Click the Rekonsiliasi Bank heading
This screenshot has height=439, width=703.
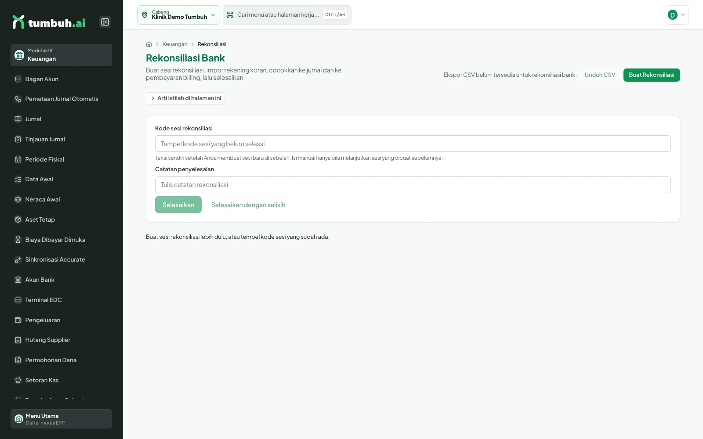click(x=185, y=58)
